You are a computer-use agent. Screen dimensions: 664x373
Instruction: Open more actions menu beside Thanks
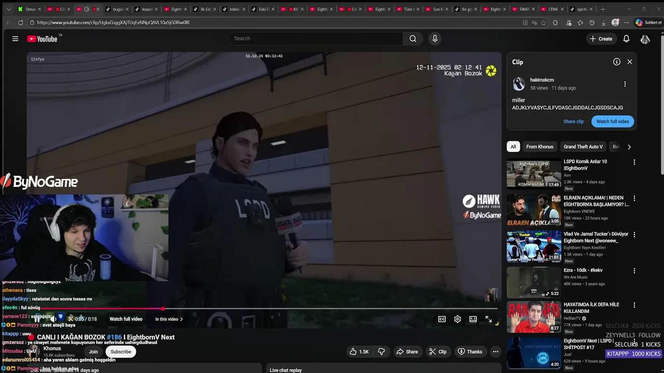pyautogui.click(x=495, y=352)
